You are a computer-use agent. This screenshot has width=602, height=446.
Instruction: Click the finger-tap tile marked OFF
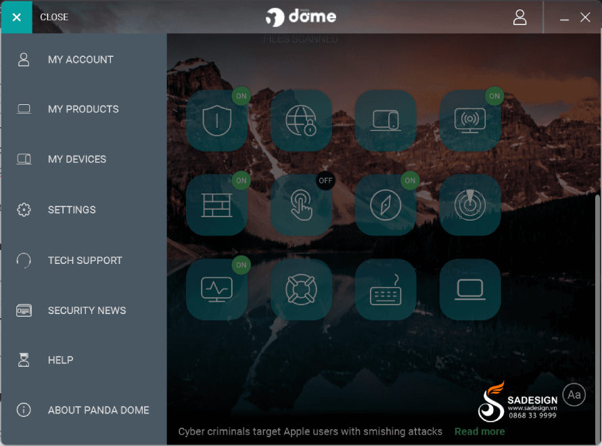point(301,205)
